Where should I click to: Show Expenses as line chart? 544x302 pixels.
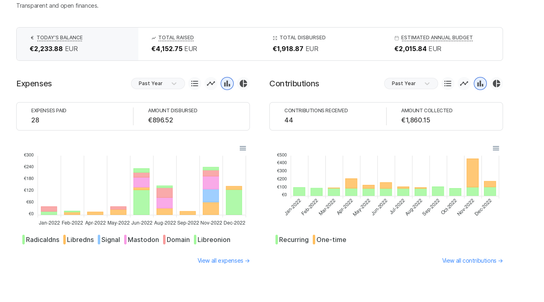211,84
